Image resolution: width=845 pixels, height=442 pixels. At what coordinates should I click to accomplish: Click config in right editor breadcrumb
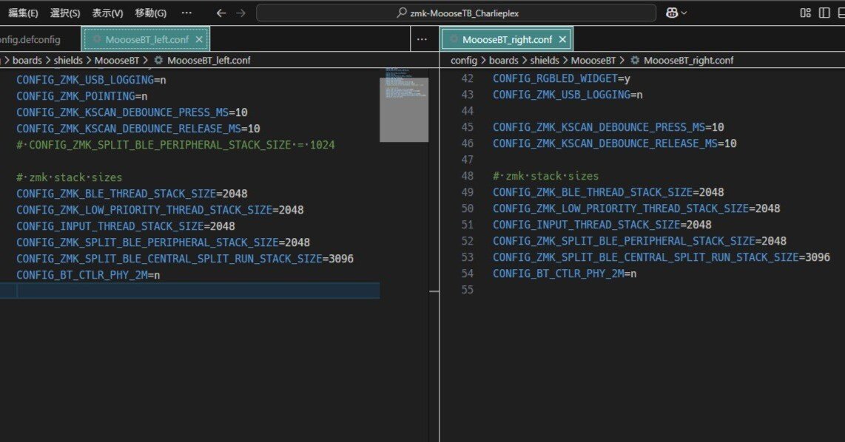[464, 61]
